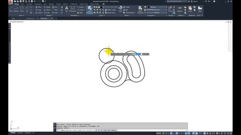Toggle the MODEL space button

pos(159,133)
